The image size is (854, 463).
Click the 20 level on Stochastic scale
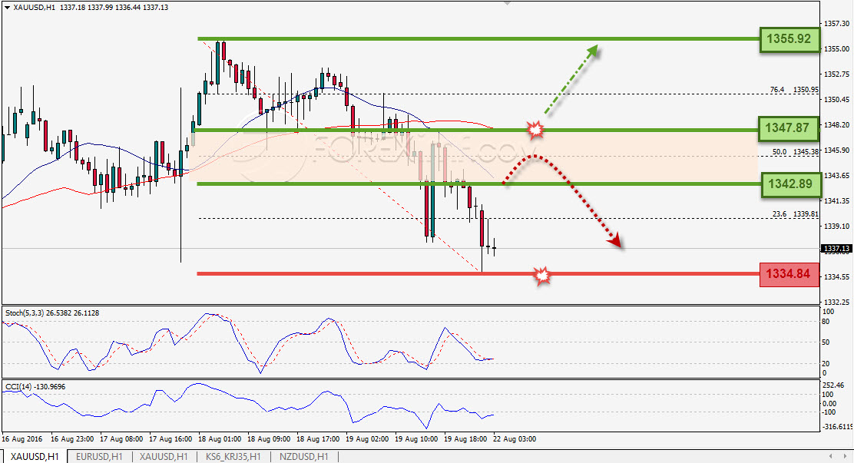pos(826,364)
